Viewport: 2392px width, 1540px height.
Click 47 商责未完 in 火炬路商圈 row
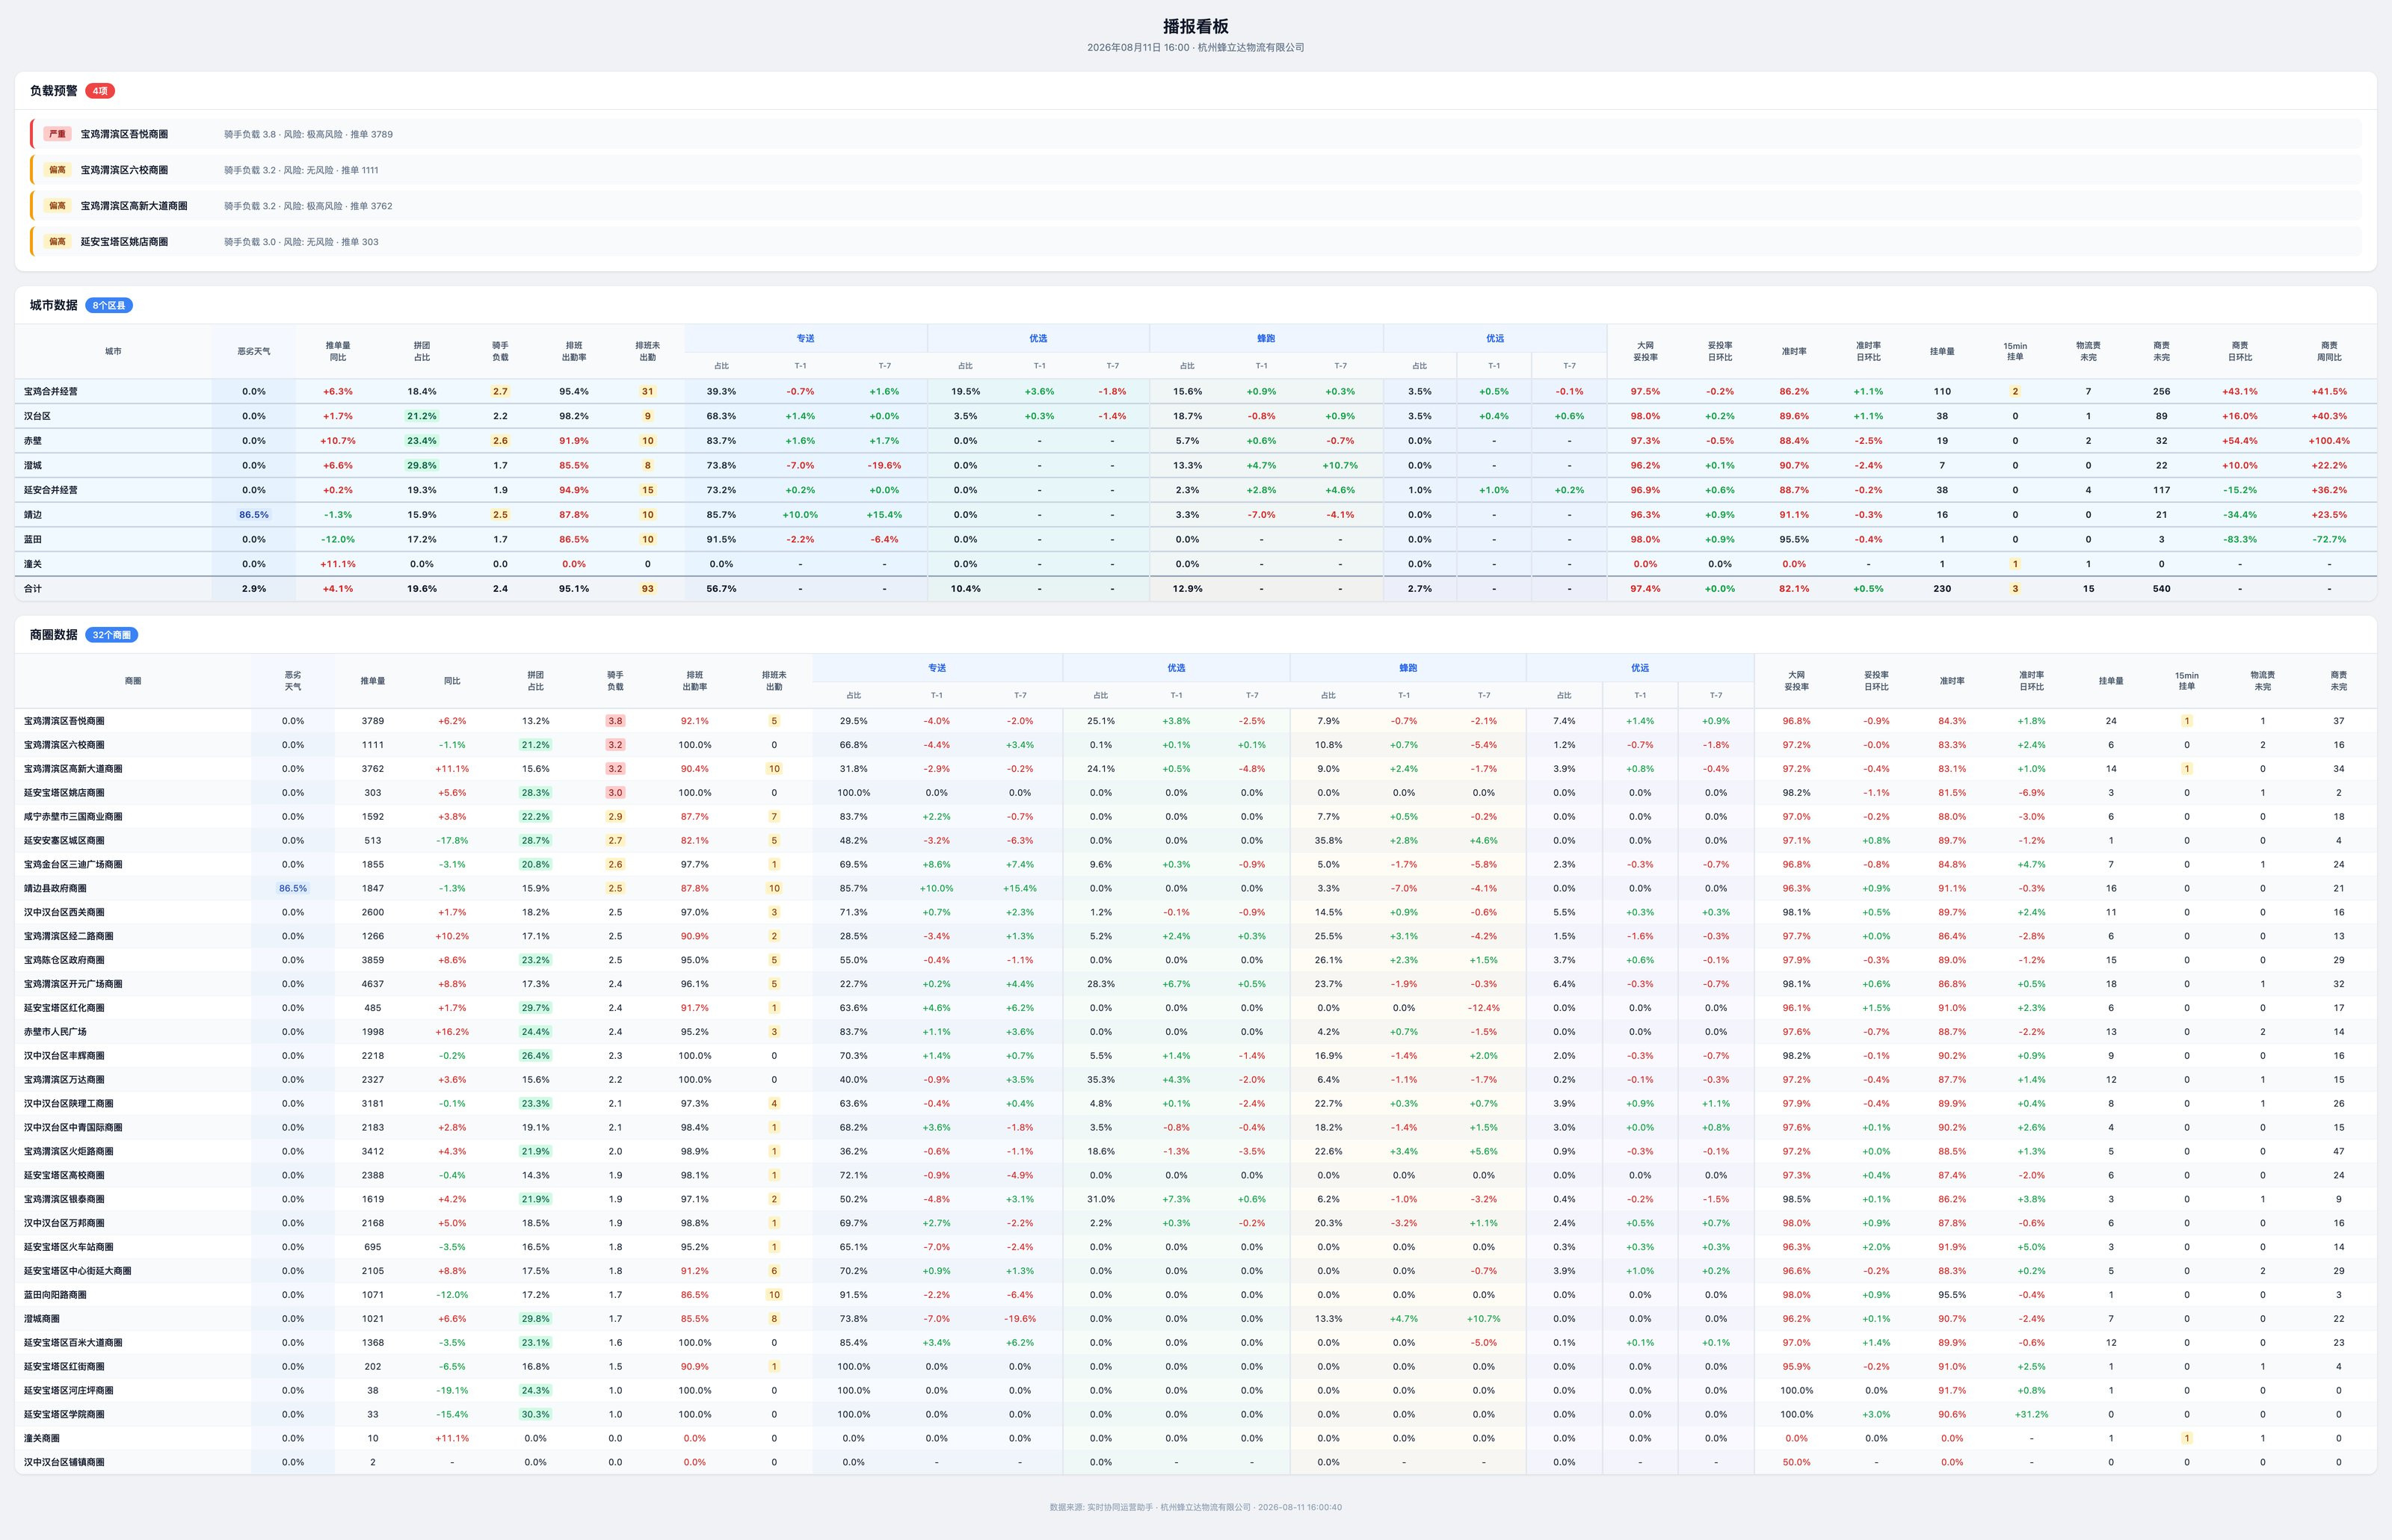click(2339, 1152)
